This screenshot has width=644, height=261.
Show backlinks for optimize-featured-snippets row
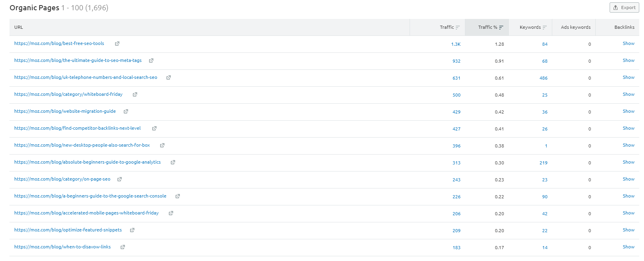pos(629,230)
